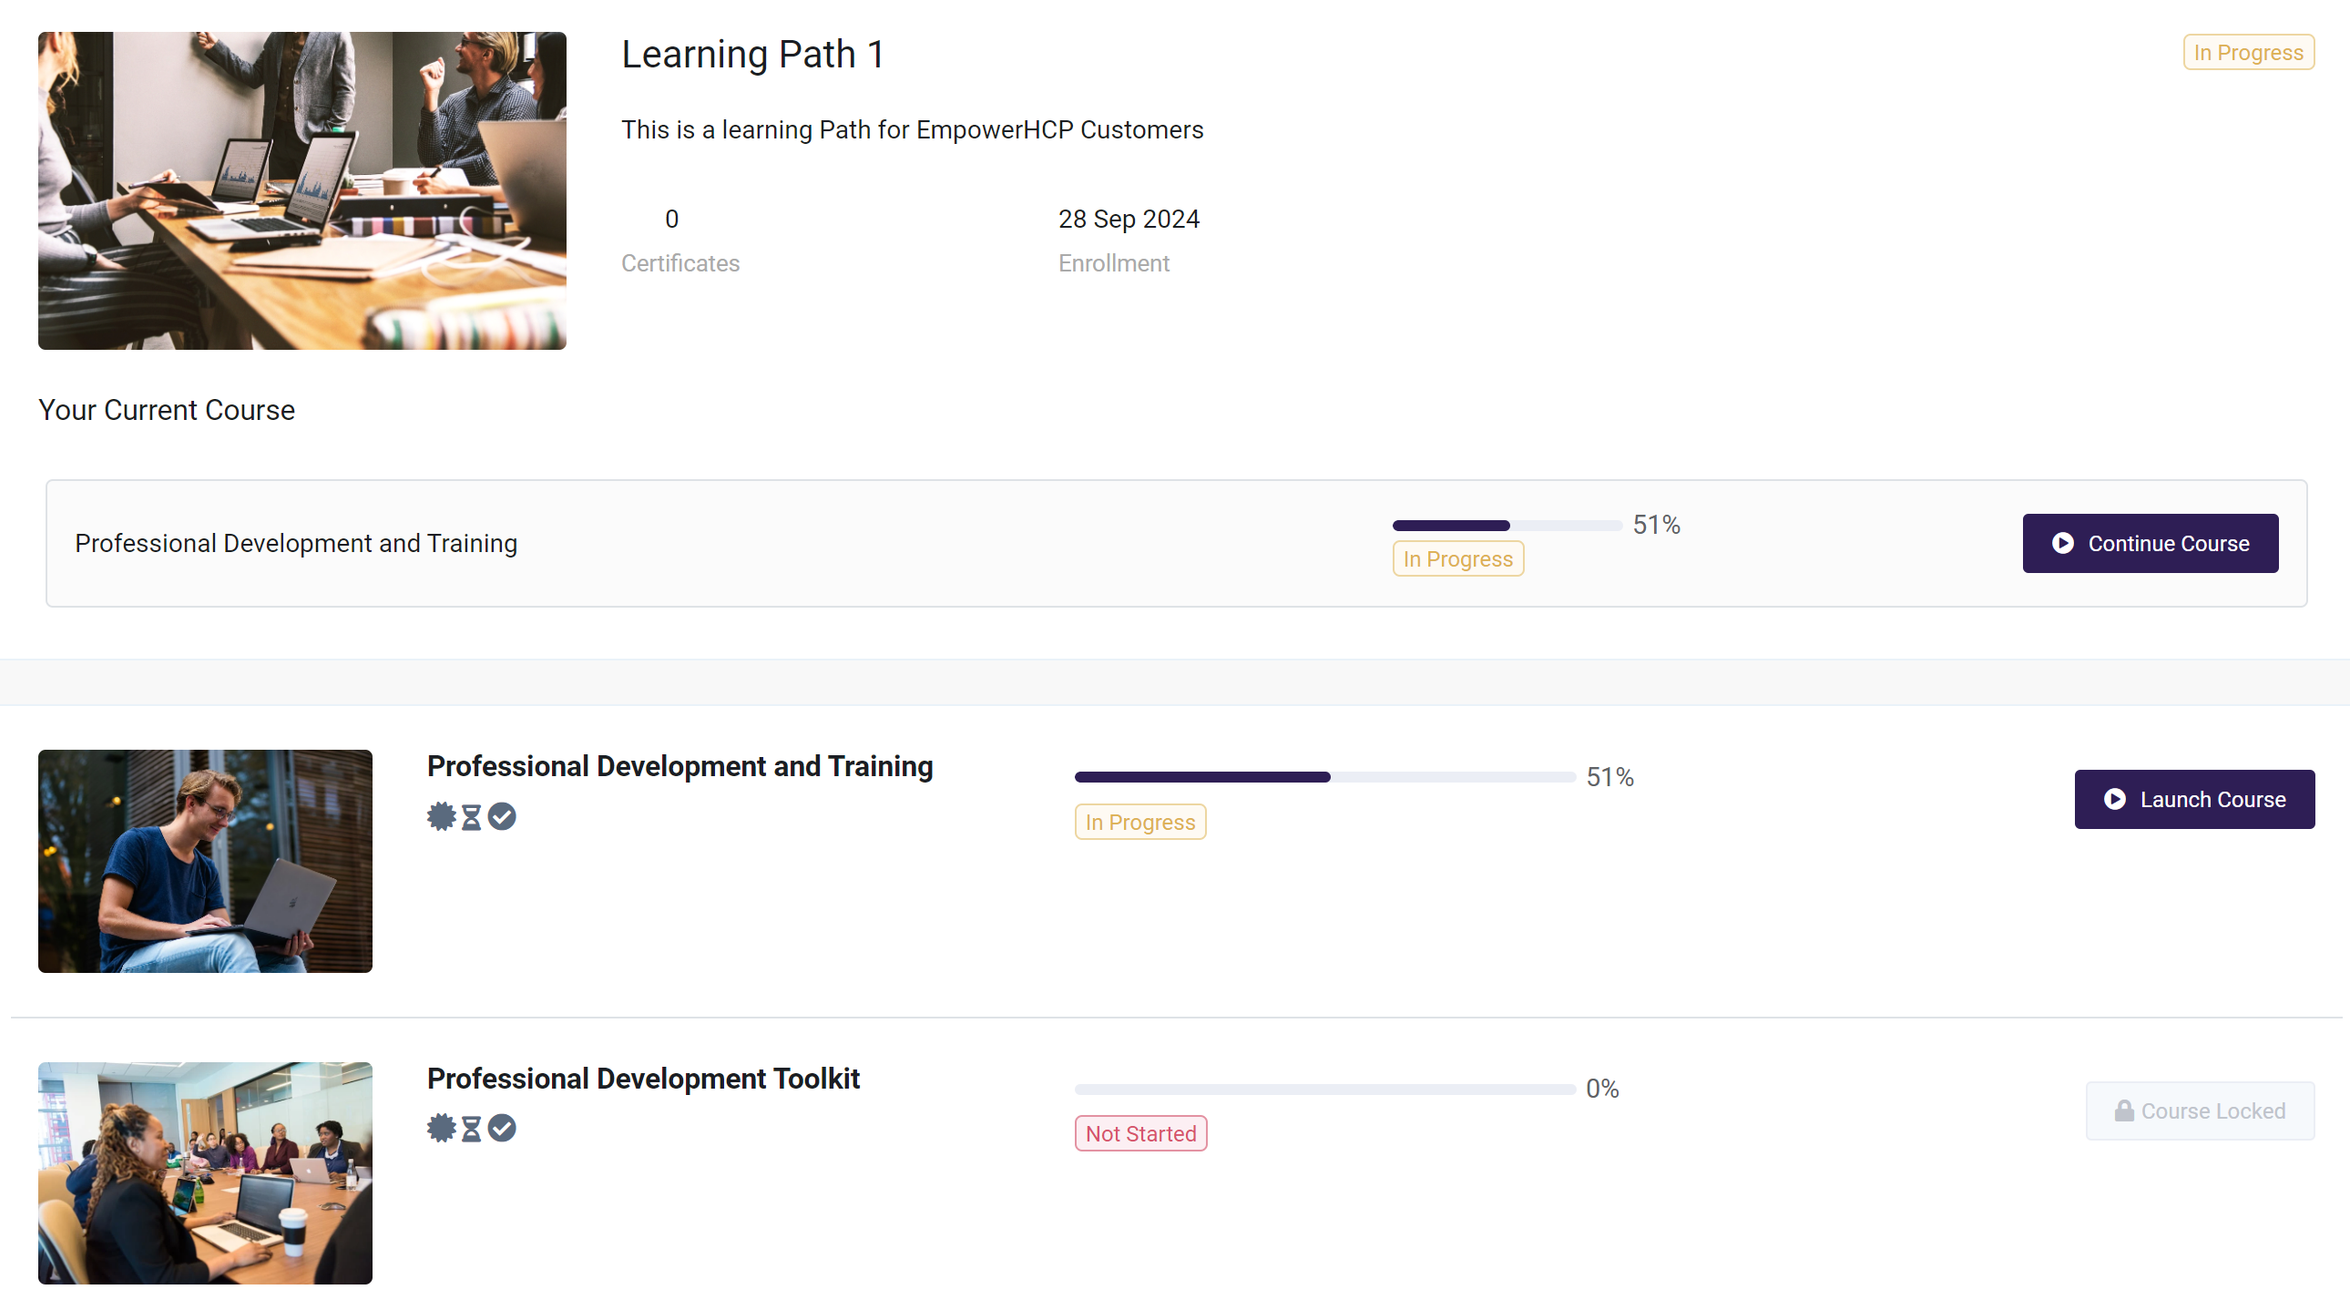Click the Professional Development Toolkit title
The image size is (2350, 1310).
pyautogui.click(x=643, y=1079)
